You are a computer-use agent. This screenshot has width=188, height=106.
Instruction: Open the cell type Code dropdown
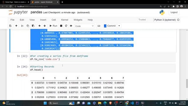[85, 26]
